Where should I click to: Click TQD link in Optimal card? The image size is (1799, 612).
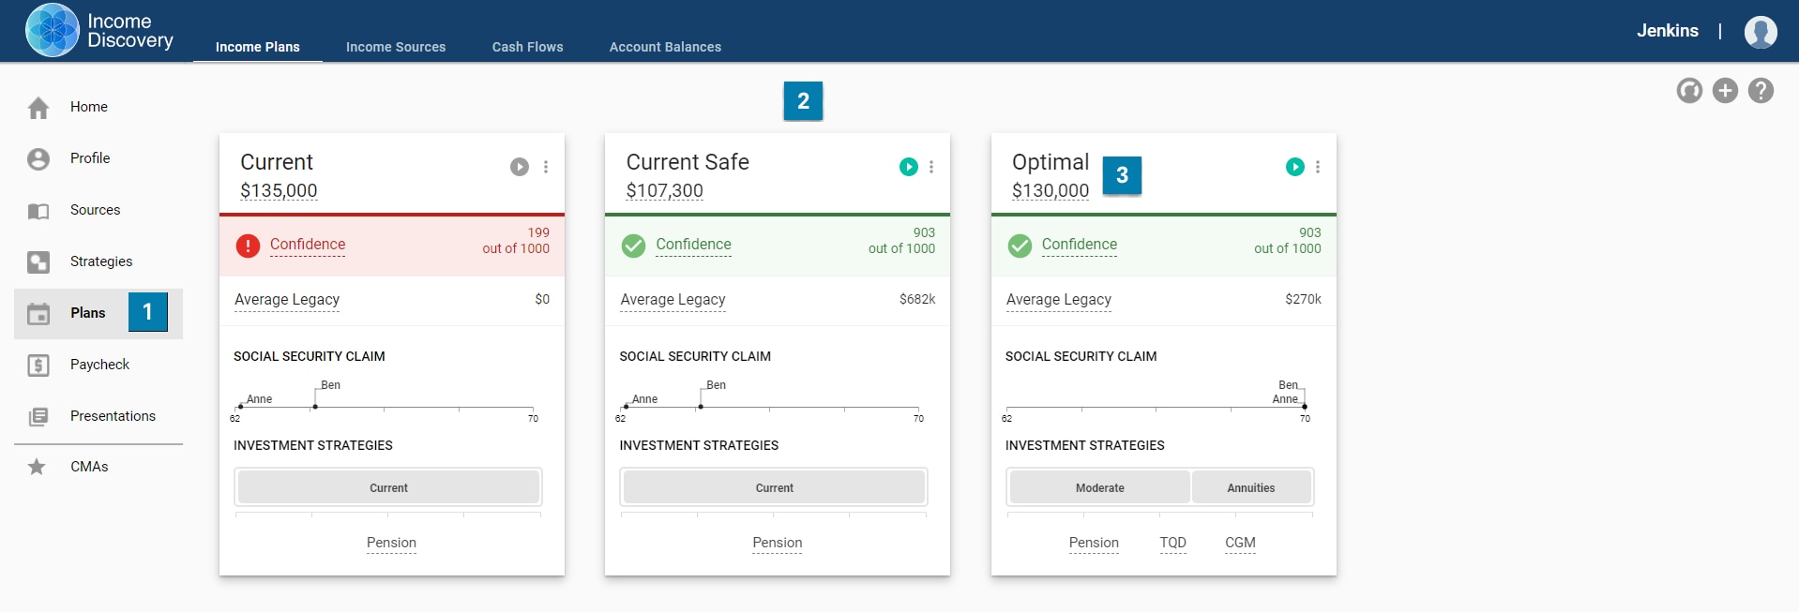(x=1172, y=543)
